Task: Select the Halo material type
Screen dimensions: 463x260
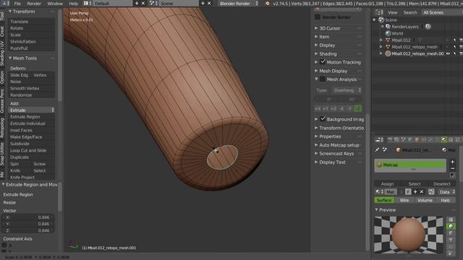Action: tap(446, 200)
